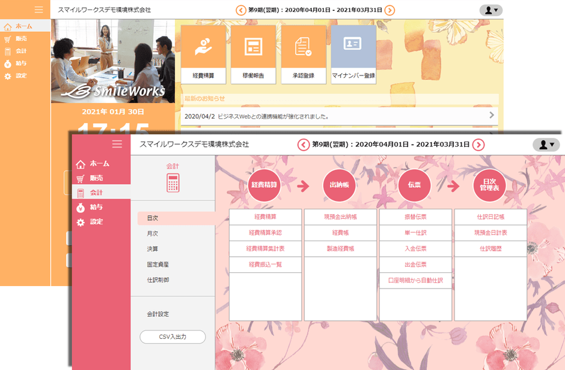Image resolution: width=565 pixels, height=370 pixels.
Task: Open 振替伝票 link
Action: click(x=415, y=216)
